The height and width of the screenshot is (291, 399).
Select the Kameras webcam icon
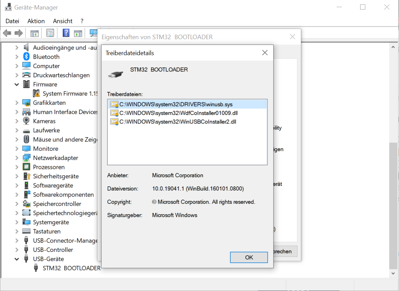(26, 121)
